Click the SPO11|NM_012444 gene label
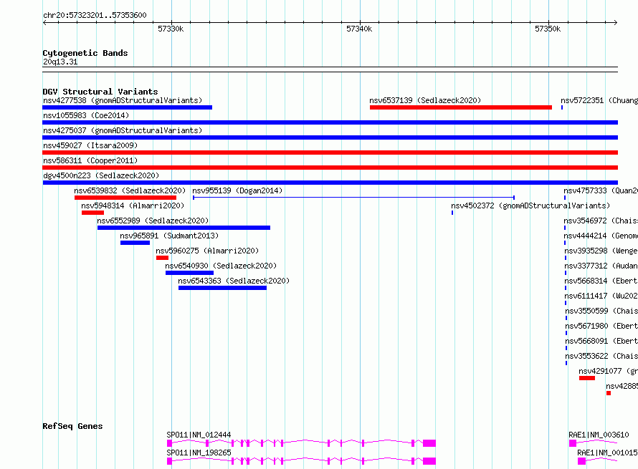 click(x=199, y=435)
